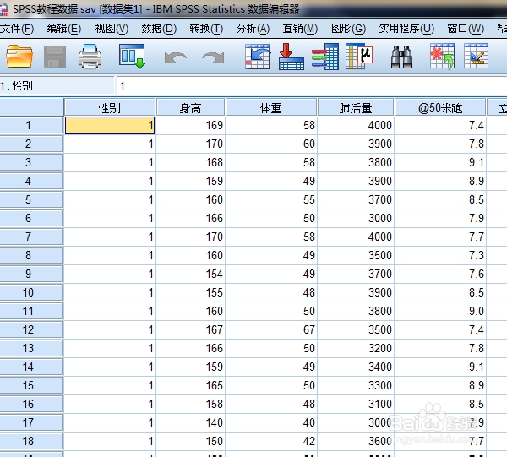Viewport: 507px width, 457px height.
Task: Click the Open data document folder icon
Action: click(x=19, y=57)
